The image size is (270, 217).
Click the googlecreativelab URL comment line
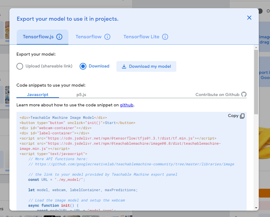(131, 164)
